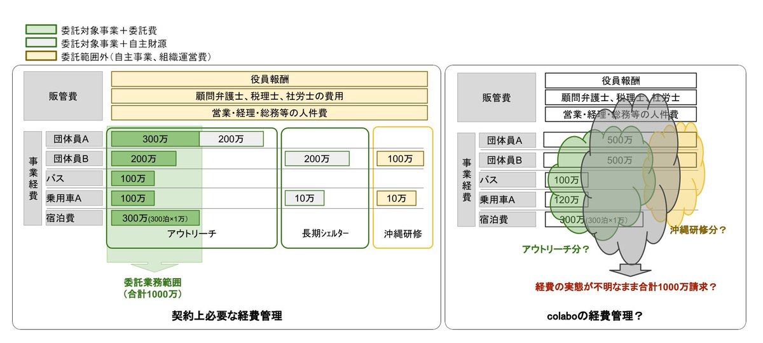Click the アウトリーチ column label
This screenshot has height=343, width=763.
coord(193,234)
